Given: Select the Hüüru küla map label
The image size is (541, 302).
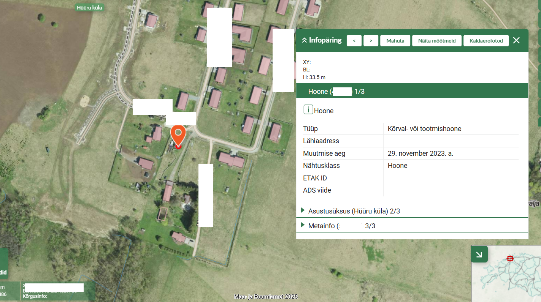Looking at the screenshot, I should (x=89, y=7).
